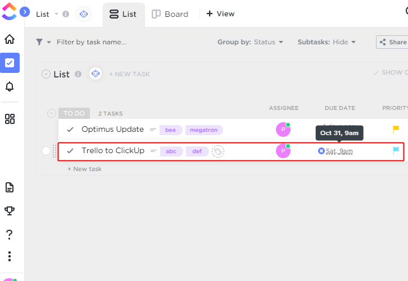The image size is (408, 281).
Task: Switch to the Board view tab
Action: coord(170,14)
